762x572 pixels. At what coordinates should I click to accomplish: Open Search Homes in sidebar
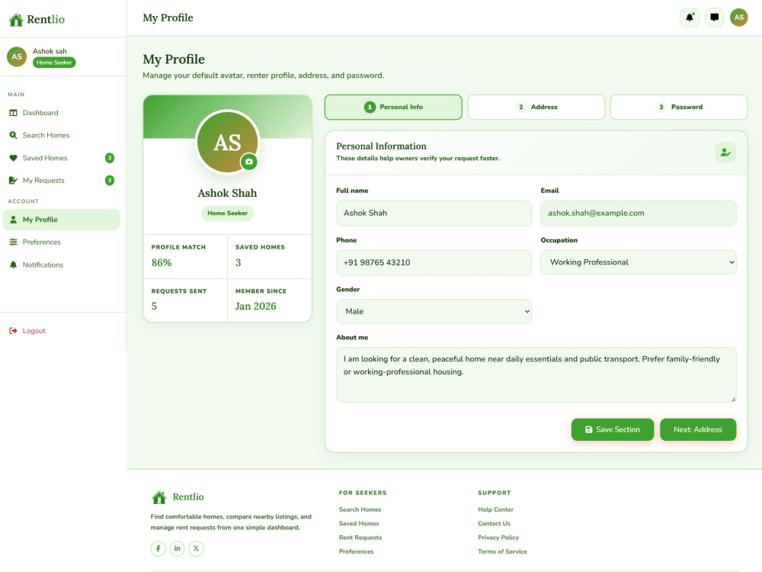point(61,135)
